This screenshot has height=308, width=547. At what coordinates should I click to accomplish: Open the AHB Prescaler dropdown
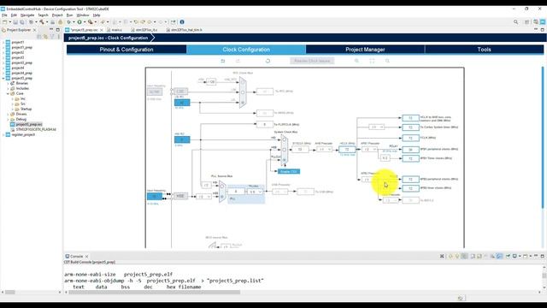(x=325, y=150)
